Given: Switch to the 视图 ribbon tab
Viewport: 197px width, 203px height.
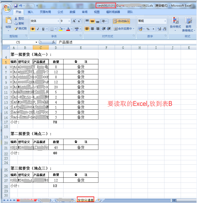Looking at the screenshot, I should [97, 12].
